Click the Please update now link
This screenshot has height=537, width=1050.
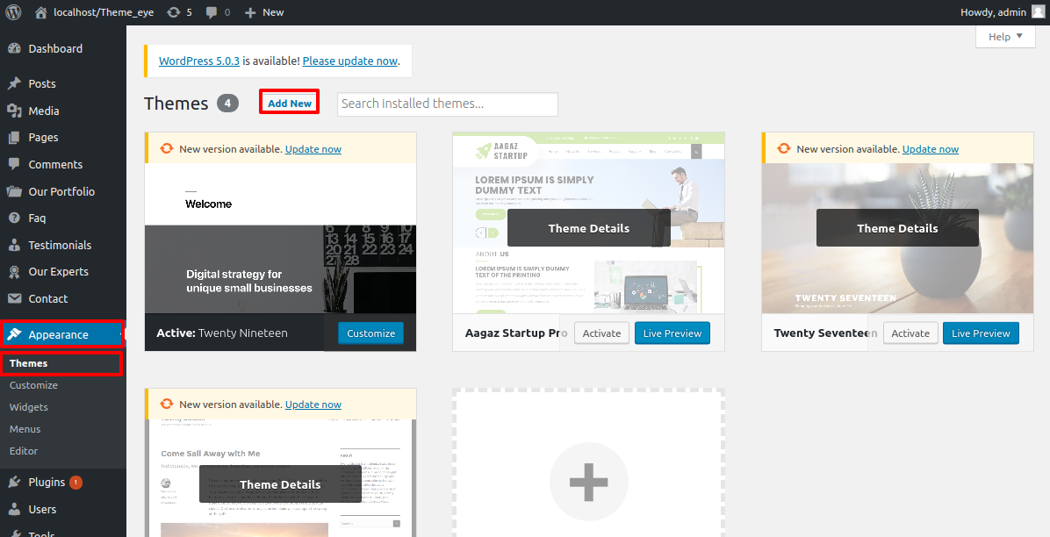tap(350, 61)
